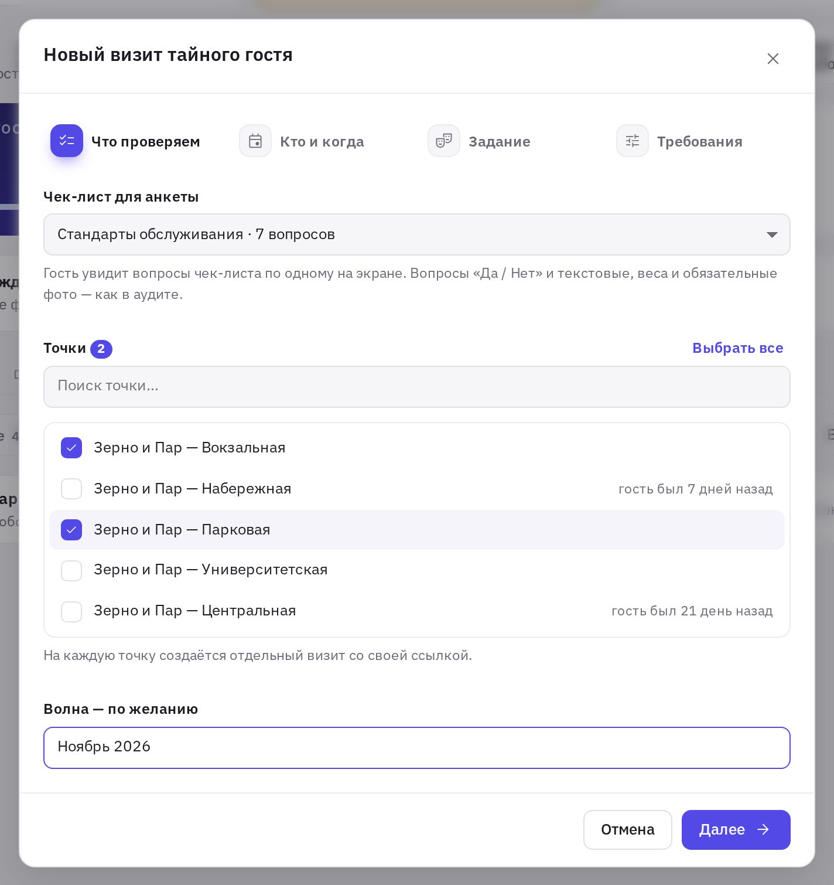Click the selected points count badge 2
Viewport: 834px width, 885px height.
pos(101,349)
